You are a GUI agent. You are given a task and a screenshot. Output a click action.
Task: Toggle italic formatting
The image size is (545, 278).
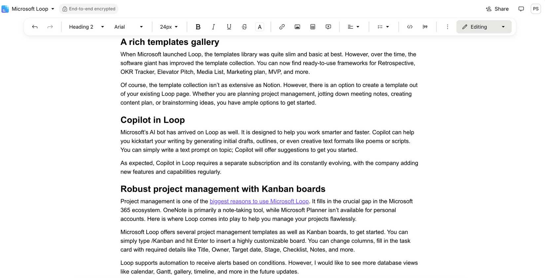213,27
